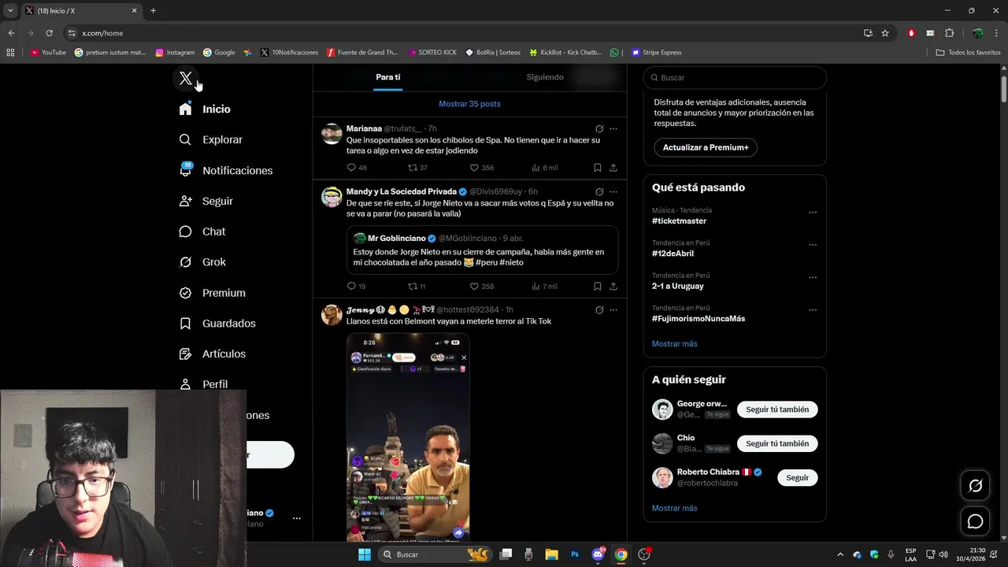The image size is (1008, 567).
Task: View the 7 mil analytics of Mandy's post
Action: pos(544,287)
